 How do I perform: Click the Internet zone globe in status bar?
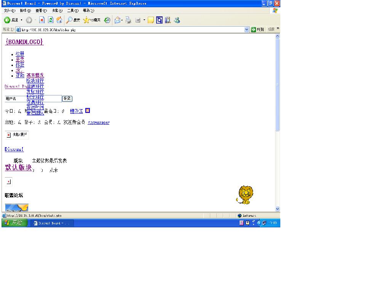[x=240, y=216]
